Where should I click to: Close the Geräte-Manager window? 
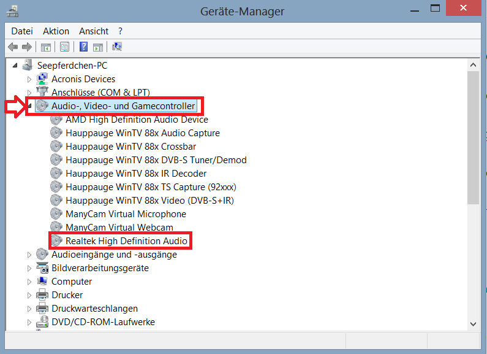click(x=463, y=8)
